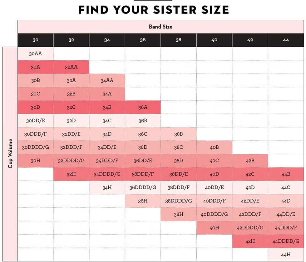Click the 36H size cell
The width and height of the screenshot is (306, 262).
tap(143, 201)
